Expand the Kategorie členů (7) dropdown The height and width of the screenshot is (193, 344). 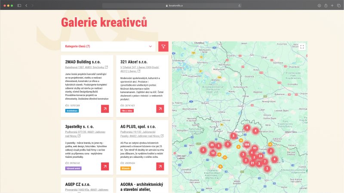[x=108, y=46]
